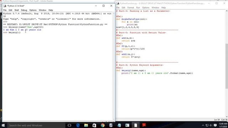Screen dimensions: 228x128
Task: Open Action Center notifications icon
Action: (x=215, y=126)
